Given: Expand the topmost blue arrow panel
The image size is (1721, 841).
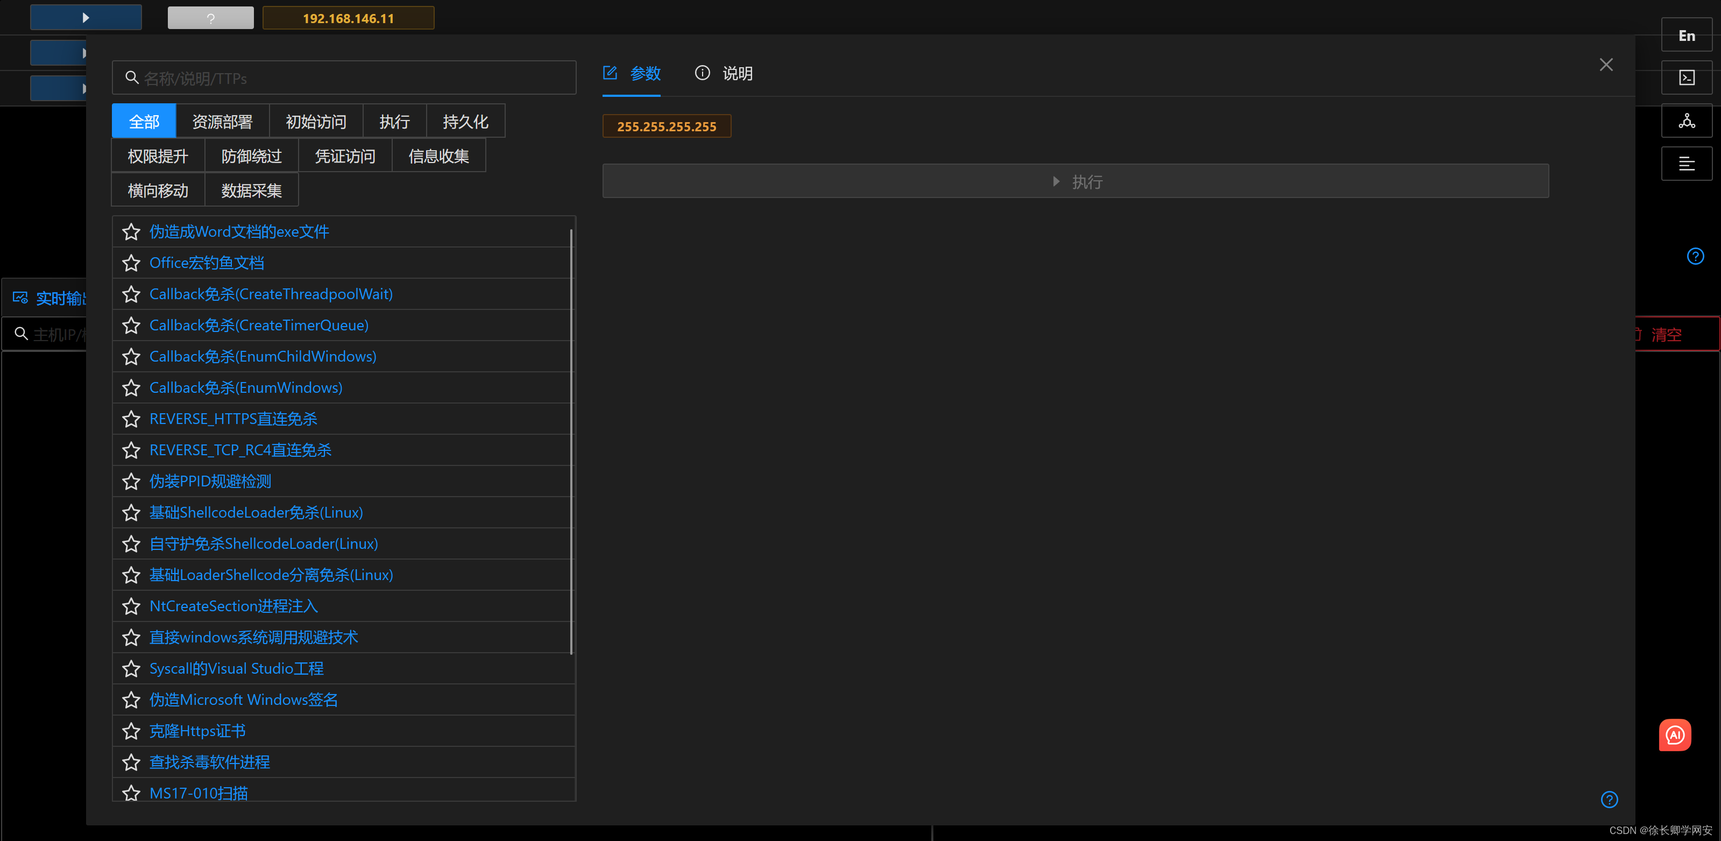Looking at the screenshot, I should pos(85,17).
